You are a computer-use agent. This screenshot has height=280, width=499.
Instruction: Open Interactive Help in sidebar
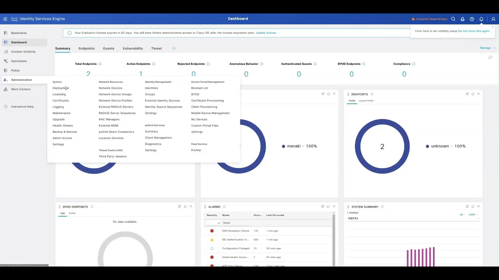pos(22,107)
